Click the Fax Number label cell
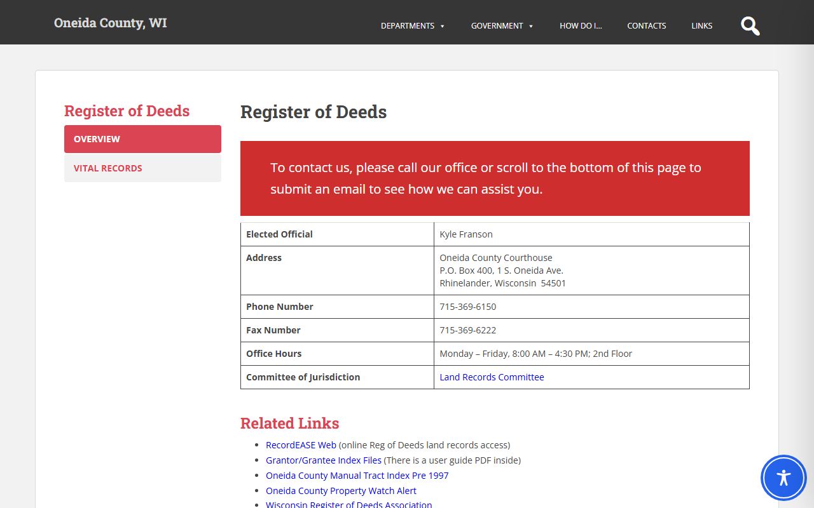 tap(337, 330)
